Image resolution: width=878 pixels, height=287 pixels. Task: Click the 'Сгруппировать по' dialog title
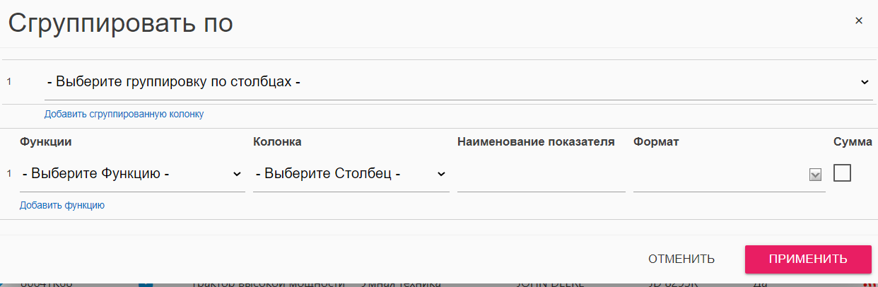point(121,23)
